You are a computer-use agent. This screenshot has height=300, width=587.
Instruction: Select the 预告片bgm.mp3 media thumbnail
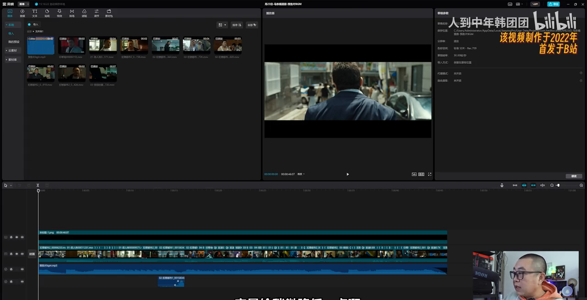[x=41, y=46]
